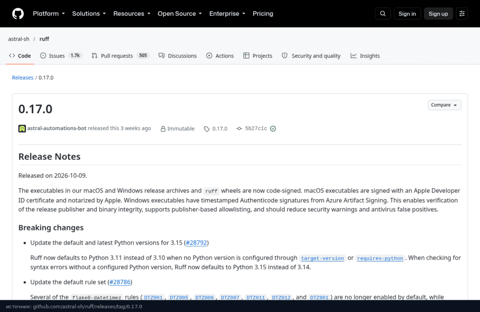Viewport: 480px width, 312px height.
Task: Switch to Security and quality tab
Action: (x=311, y=56)
